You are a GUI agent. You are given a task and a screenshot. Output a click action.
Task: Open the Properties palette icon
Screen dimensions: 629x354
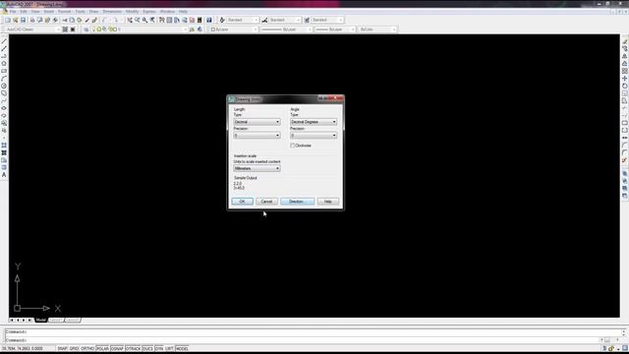(x=161, y=20)
